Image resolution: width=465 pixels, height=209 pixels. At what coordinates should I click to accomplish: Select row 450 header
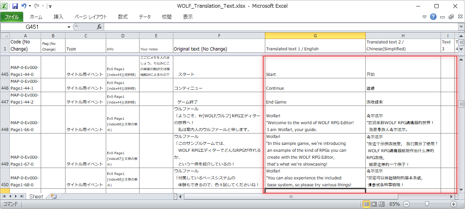[x=5, y=178]
